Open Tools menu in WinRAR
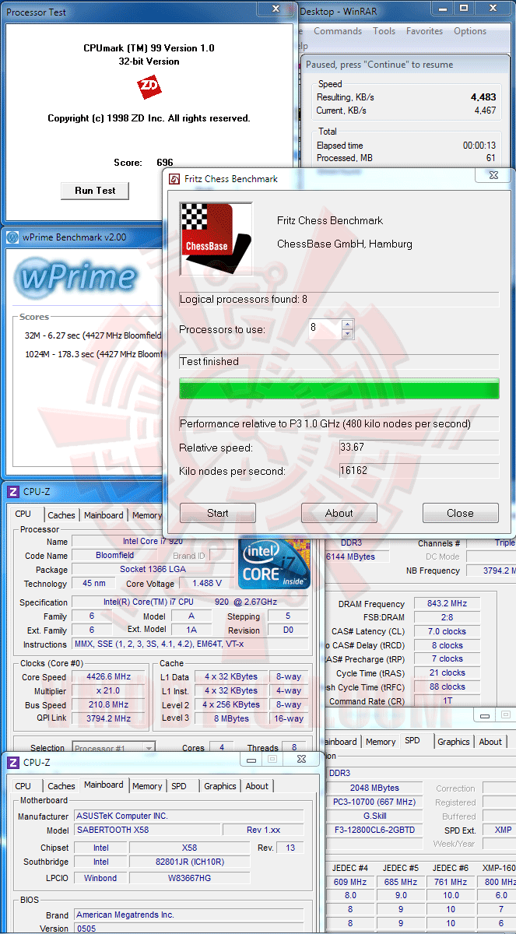516x934 pixels. tap(384, 31)
